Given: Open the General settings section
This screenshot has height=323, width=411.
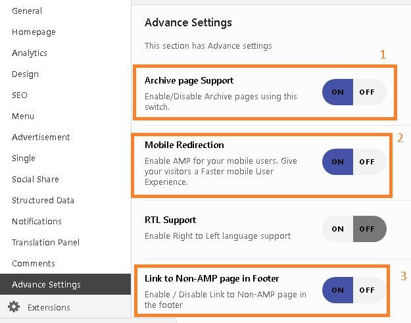Looking at the screenshot, I should 27,11.
